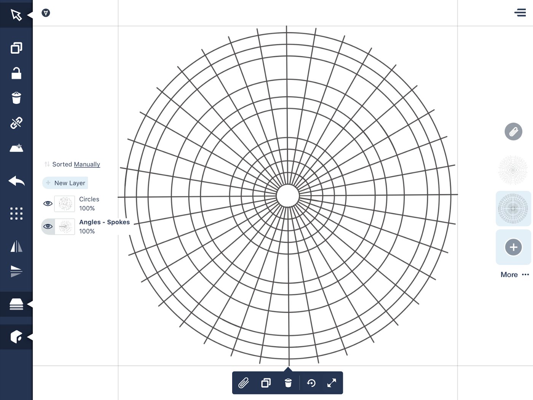This screenshot has width=533, height=400.
Task: Flip horizontally with the mirror icon
Action: click(16, 246)
